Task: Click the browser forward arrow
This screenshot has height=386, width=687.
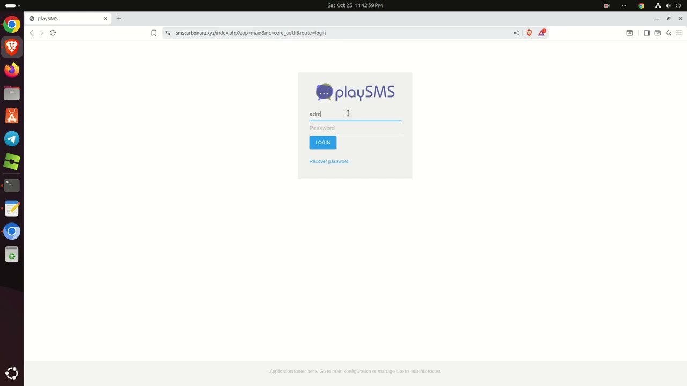Action: pos(42,33)
